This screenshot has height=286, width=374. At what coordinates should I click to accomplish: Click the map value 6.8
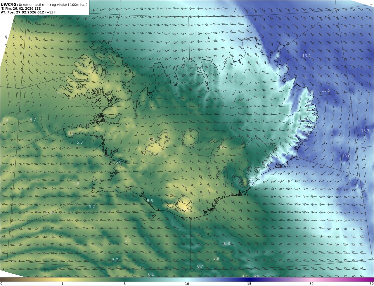[x=227, y=243]
